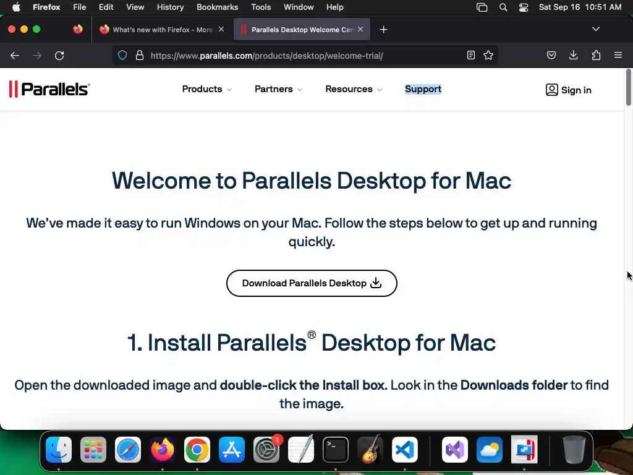This screenshot has height=475, width=633.
Task: Launch GarageBand guitar icon in dock
Action: click(370, 450)
